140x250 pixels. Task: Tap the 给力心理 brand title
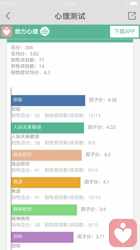pyautogui.click(x=27, y=32)
